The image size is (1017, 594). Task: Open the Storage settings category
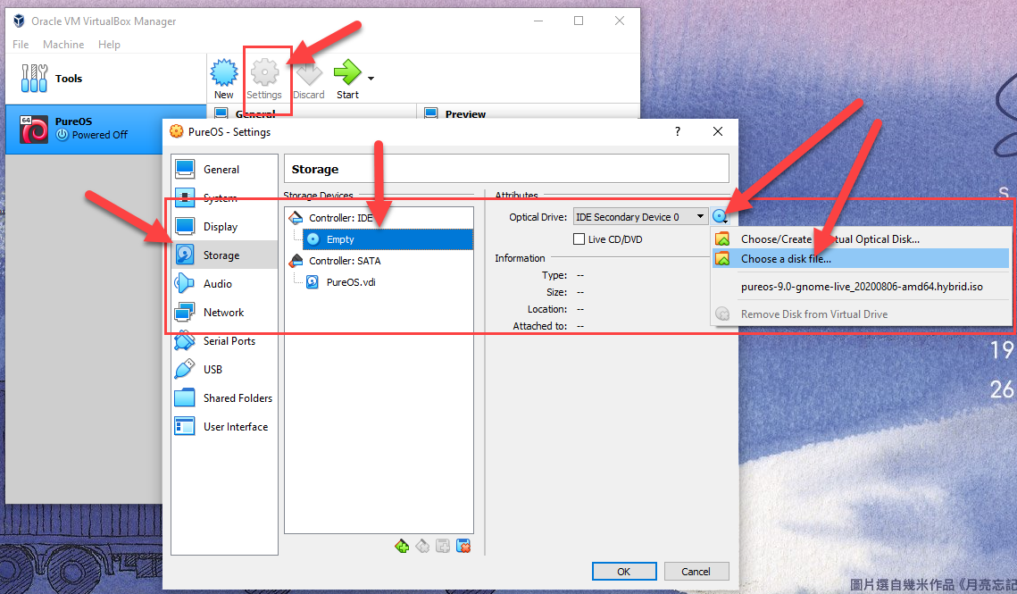pyautogui.click(x=224, y=255)
